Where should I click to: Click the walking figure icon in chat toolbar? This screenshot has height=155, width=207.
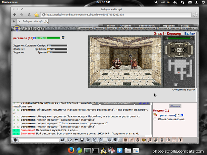tap(88, 140)
